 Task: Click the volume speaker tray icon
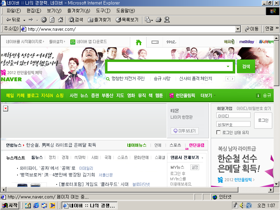coord(242,205)
